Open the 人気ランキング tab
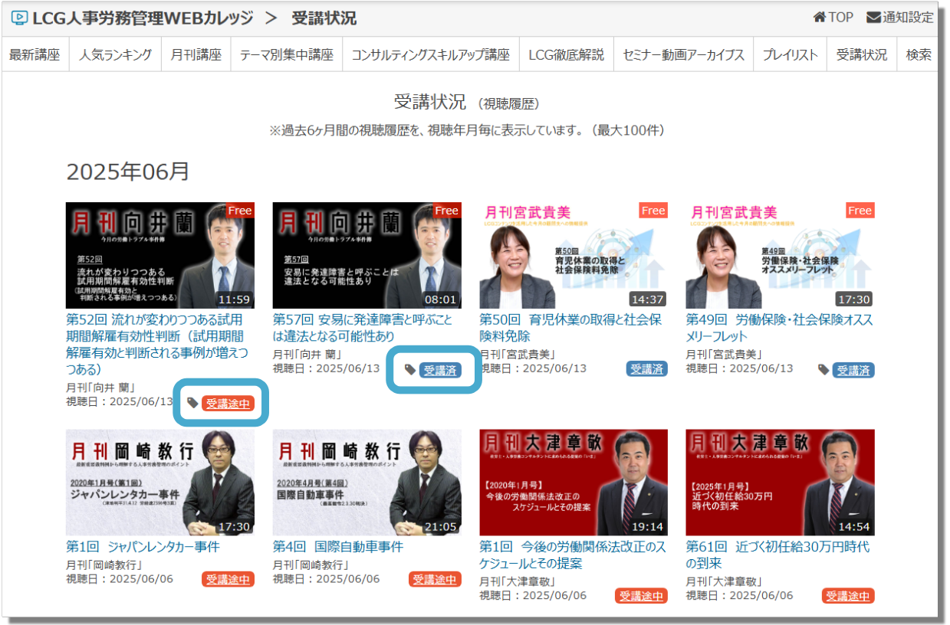Viewport: 950px width, 625px height. [115, 55]
